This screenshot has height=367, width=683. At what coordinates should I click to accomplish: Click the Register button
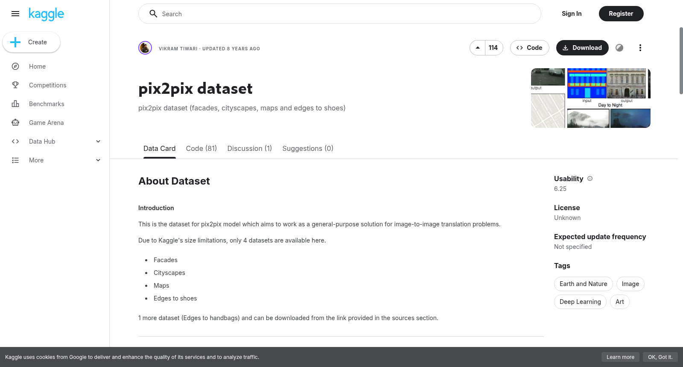[x=621, y=14]
